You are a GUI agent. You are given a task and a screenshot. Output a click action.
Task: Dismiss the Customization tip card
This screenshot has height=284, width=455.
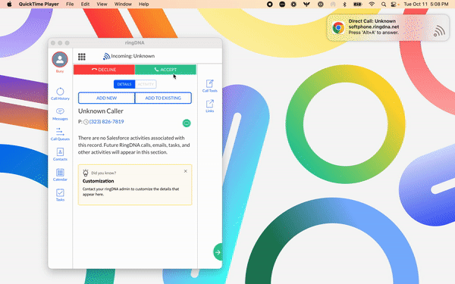(x=186, y=171)
